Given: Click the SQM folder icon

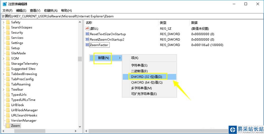Looking at the screenshot, I should (x=8, y=58).
